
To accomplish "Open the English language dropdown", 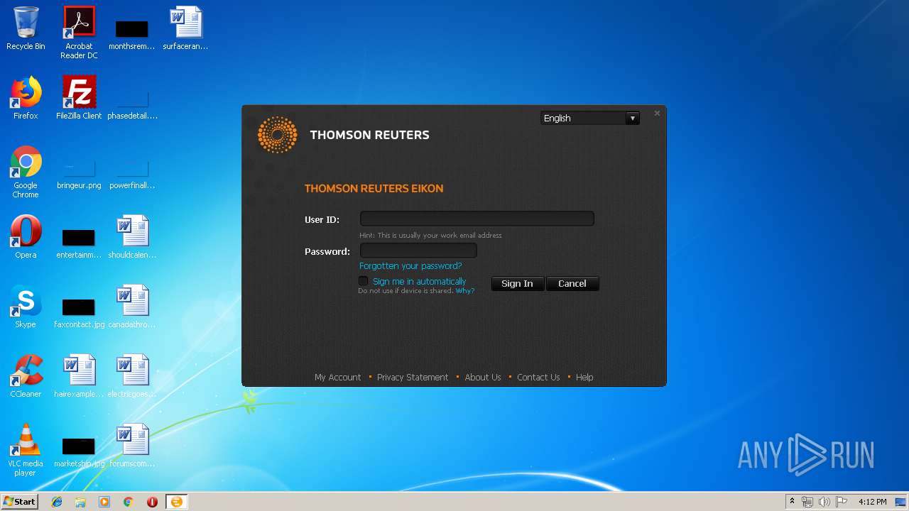I will (x=590, y=118).
